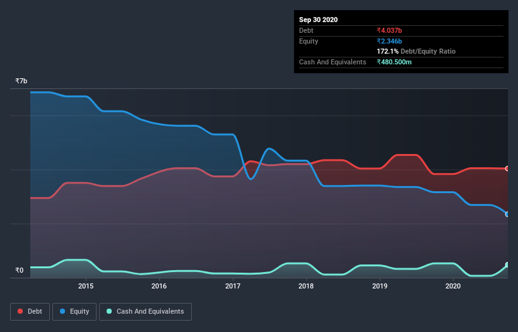Click the Sep 30 2020 tooltip date
518x332 pixels.
pyautogui.click(x=318, y=20)
